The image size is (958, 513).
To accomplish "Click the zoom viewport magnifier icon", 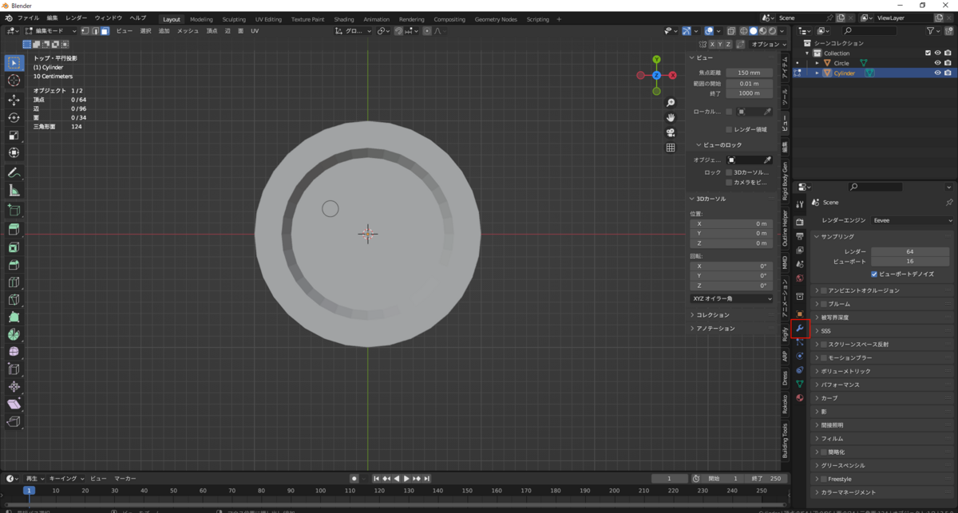I will 671,103.
